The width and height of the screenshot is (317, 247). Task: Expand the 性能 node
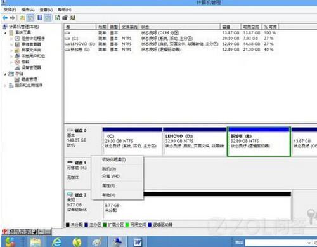coord(11,62)
